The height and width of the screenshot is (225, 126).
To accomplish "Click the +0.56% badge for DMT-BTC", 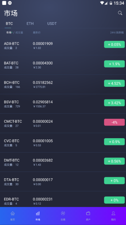I will click(114, 161).
